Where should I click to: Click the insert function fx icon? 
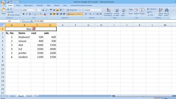point(32,21)
